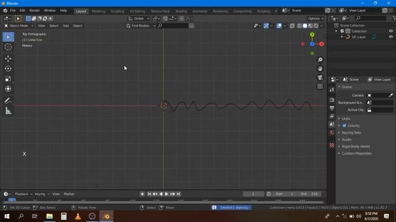Open the Keying menu in timeline
Viewport: 396px width, 222px height.
click(41, 194)
